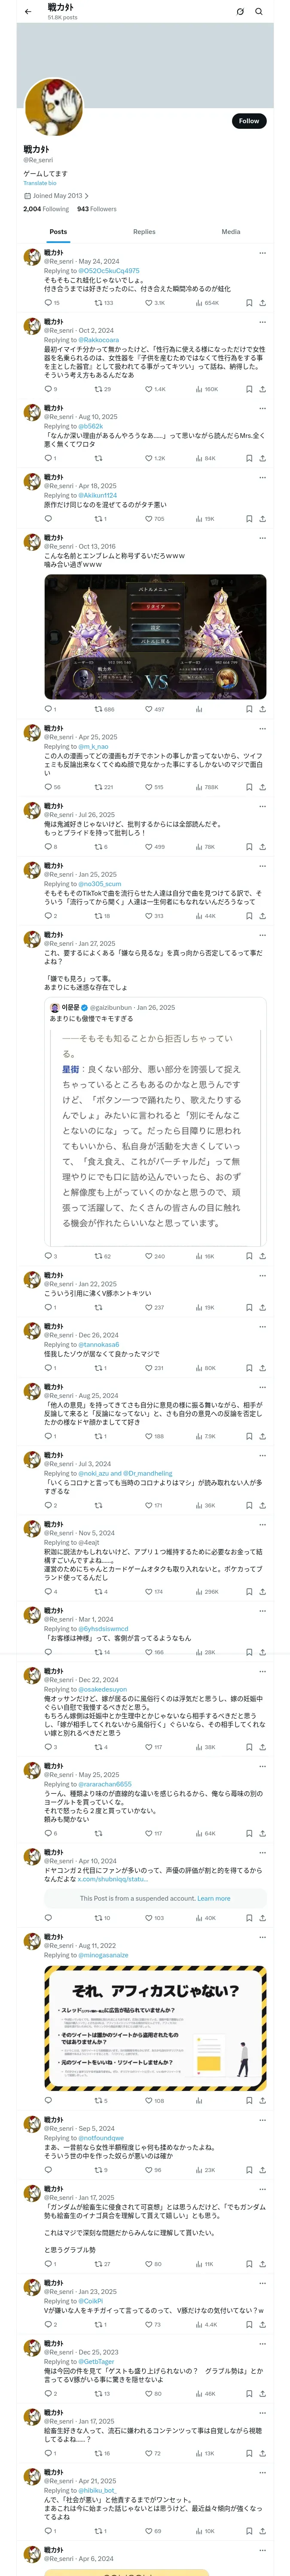Viewport: 290px width, 2576px height.
Task: Go back using the top-left arrow
Action: coord(28,12)
